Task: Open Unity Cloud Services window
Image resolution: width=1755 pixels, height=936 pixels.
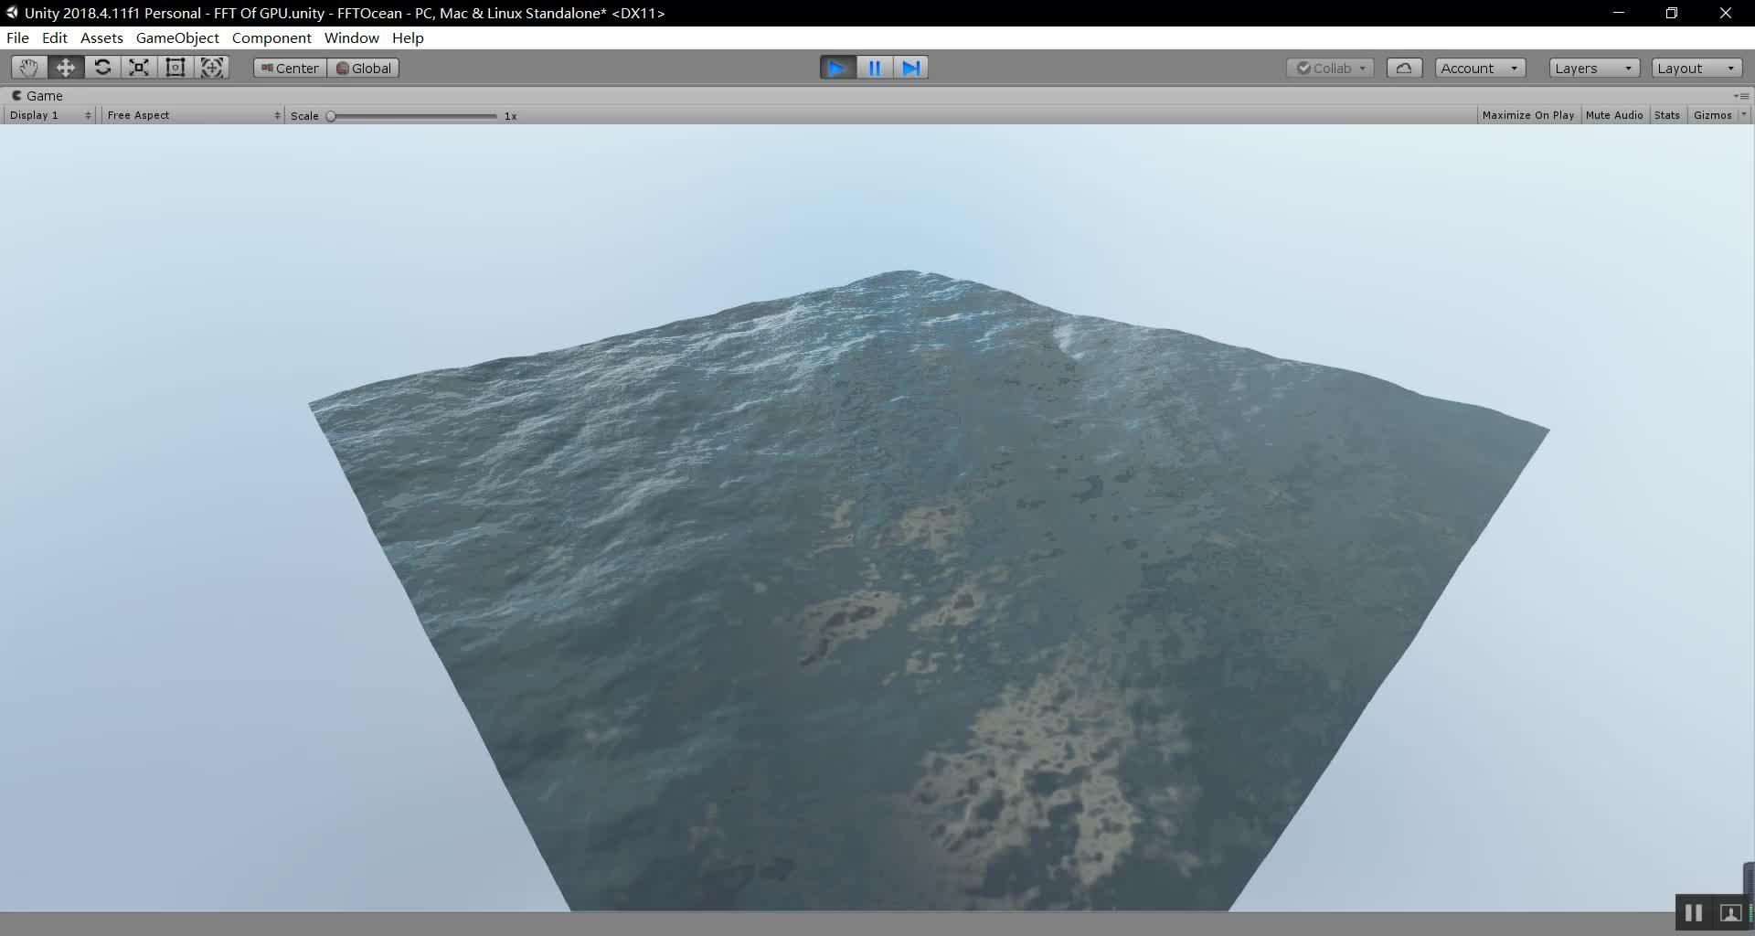Action: pyautogui.click(x=1405, y=67)
